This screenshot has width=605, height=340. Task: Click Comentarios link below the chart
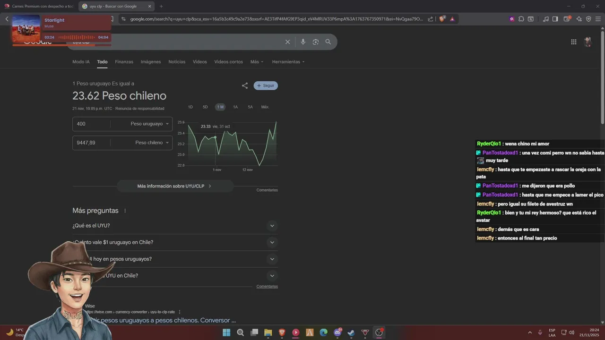(267, 190)
